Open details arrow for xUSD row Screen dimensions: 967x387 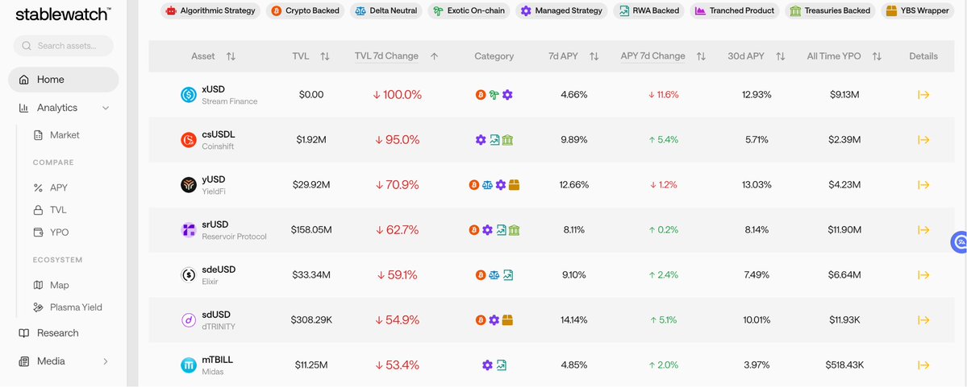[x=923, y=95]
